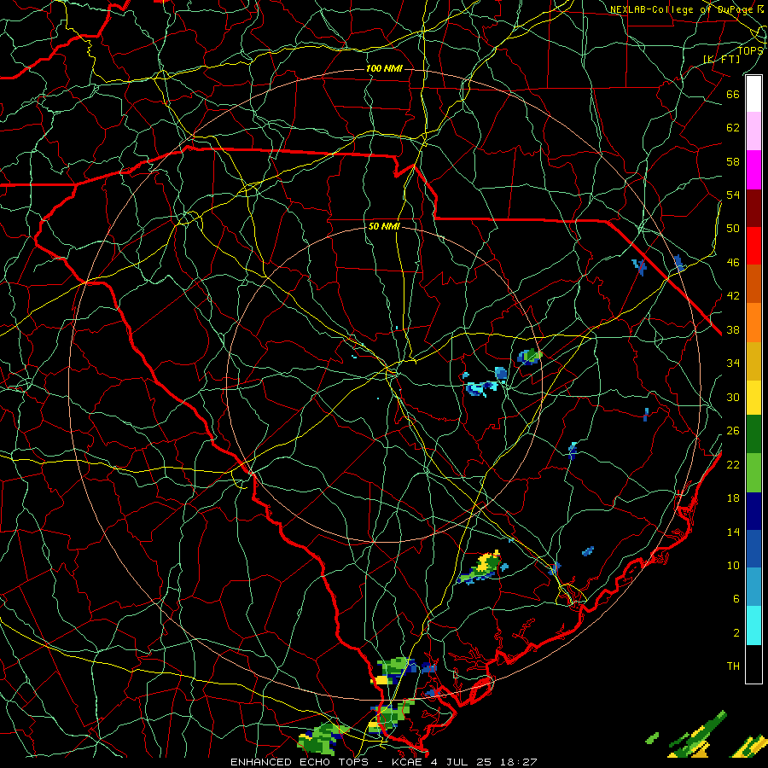
Task: Click the '34' legend value
Action: (x=733, y=364)
